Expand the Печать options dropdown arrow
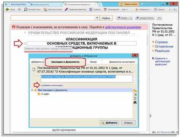The width and height of the screenshot is (180, 138). coord(131,18)
